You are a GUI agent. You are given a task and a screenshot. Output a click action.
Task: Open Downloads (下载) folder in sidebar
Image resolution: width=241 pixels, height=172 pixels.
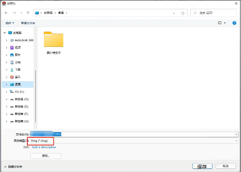click(x=15, y=69)
